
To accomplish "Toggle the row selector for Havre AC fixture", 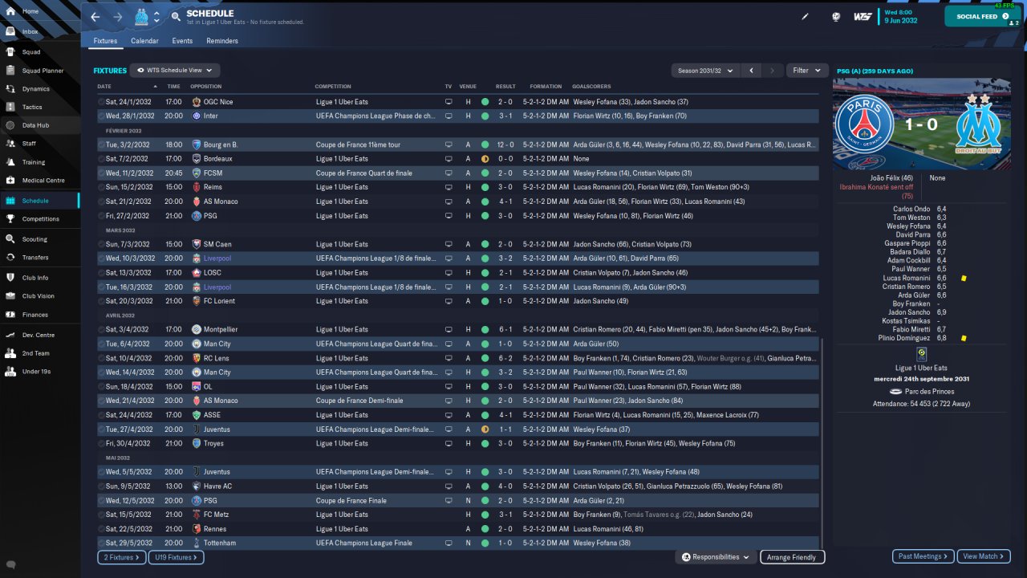I will (101, 486).
